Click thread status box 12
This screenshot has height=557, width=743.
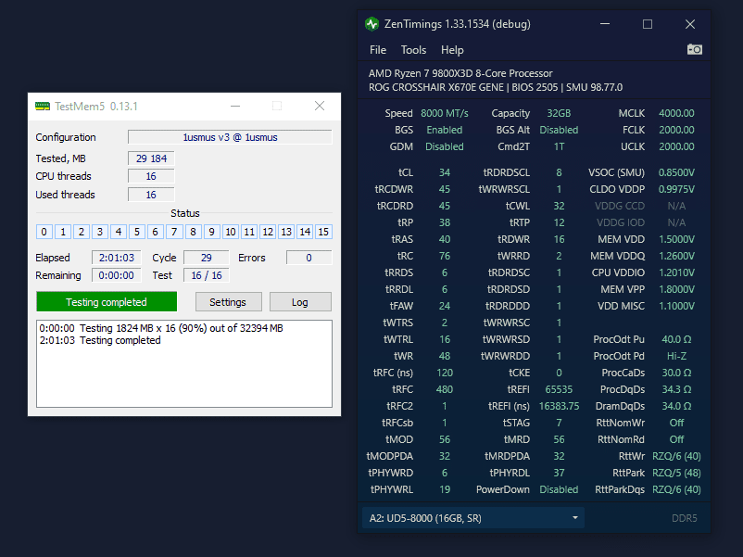[268, 232]
